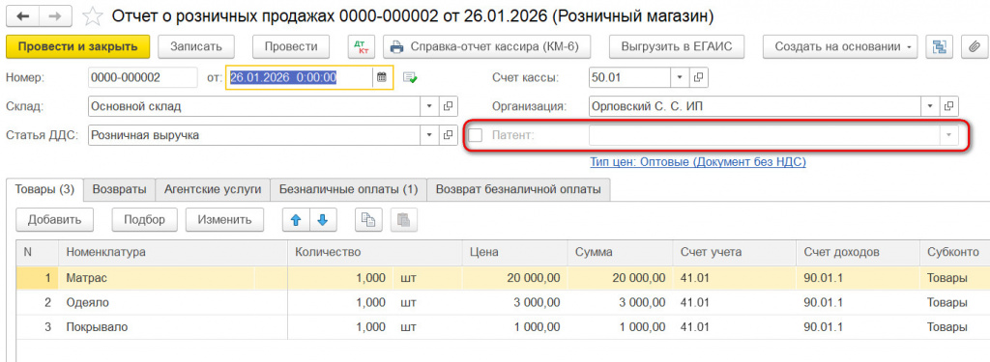990x362 pixels.
Task: Click the Цена column header
Action: point(514,252)
